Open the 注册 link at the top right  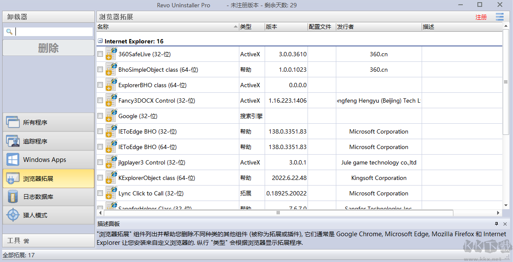click(x=481, y=17)
